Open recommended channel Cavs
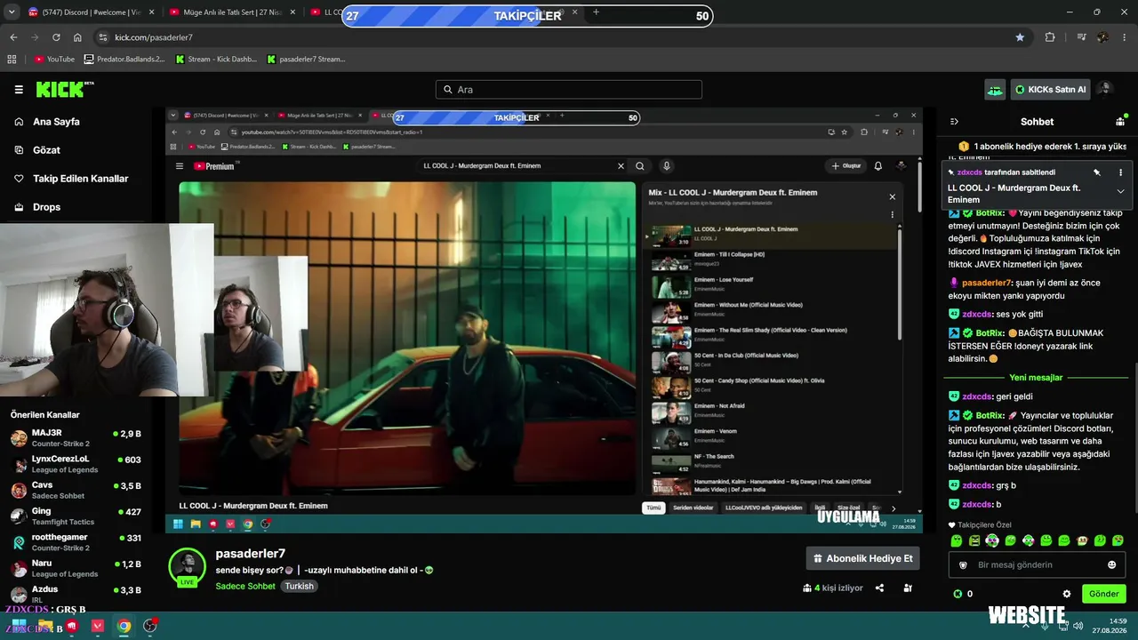This screenshot has width=1138, height=640. 76,490
